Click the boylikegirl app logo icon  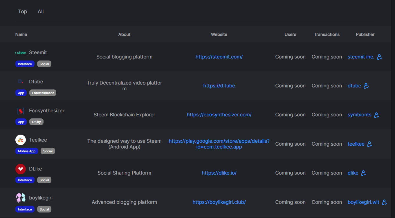point(21,198)
